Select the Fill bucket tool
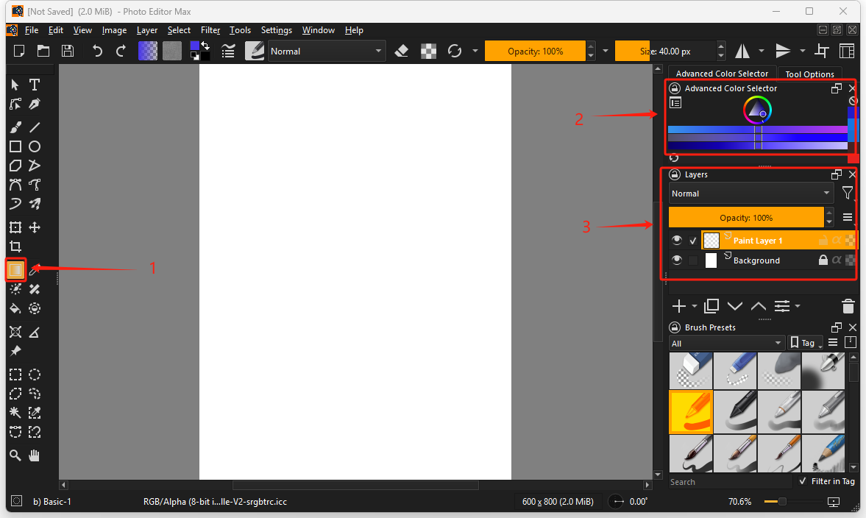Viewport: 866px width, 518px height. tap(15, 308)
